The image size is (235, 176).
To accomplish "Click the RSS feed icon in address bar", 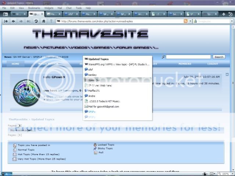I will point(185,21).
